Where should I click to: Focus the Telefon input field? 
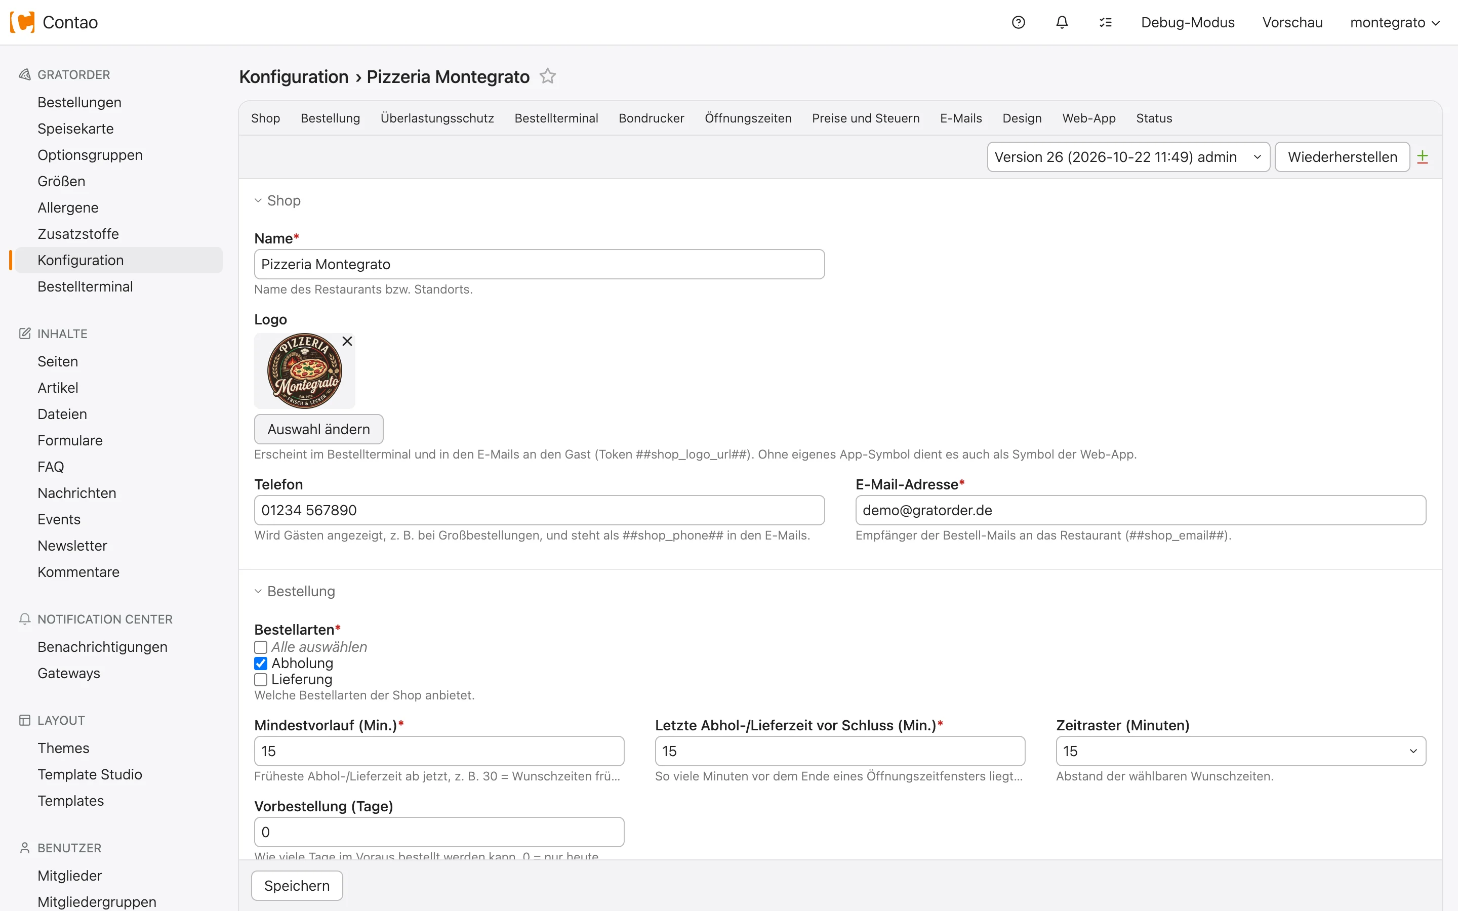pos(539,510)
